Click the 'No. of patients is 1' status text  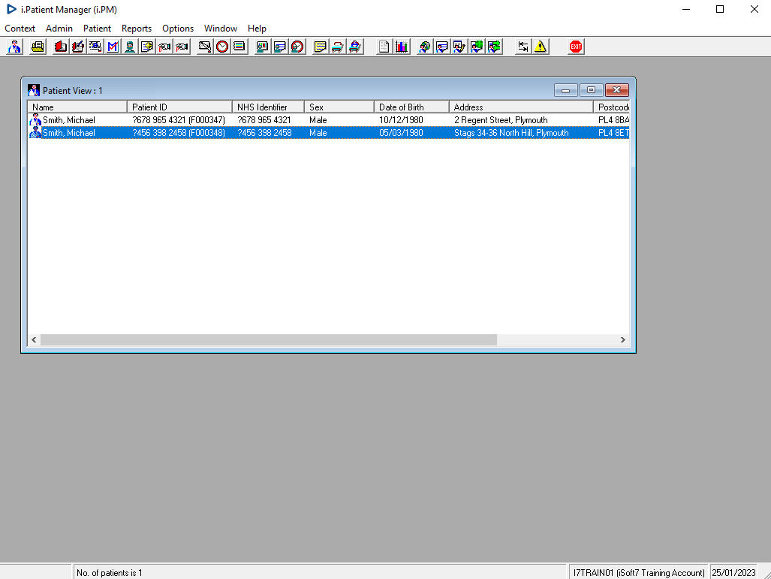point(109,572)
